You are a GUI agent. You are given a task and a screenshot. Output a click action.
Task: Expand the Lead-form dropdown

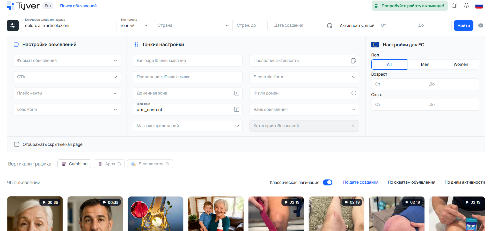point(67,110)
